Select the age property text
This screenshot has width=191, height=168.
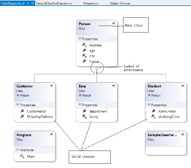coord(92,51)
